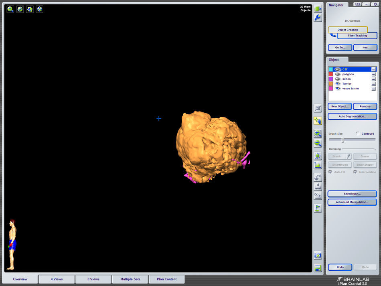
Task: Open options button for vasos tumor
Action: point(373,89)
